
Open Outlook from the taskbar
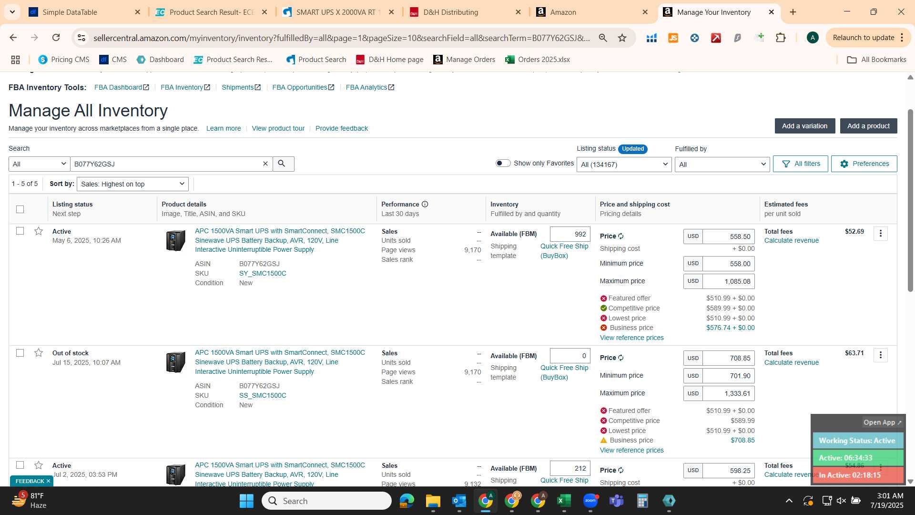pyautogui.click(x=459, y=501)
